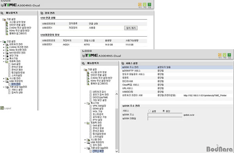Click the 펌웨어 업그레이드 icon in the front window tree
The image size is (234, 153).
pyautogui.click(x=88, y=84)
